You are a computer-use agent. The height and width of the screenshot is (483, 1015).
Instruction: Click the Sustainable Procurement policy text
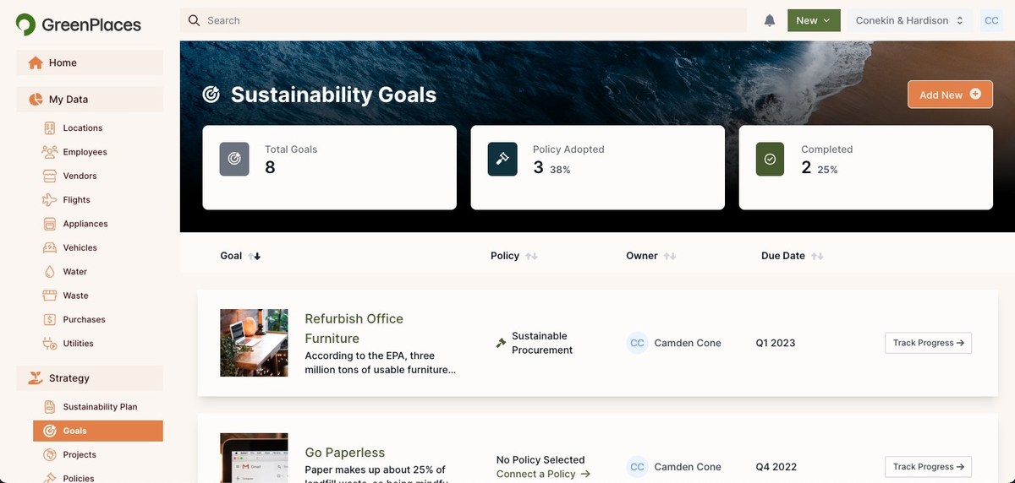point(542,343)
